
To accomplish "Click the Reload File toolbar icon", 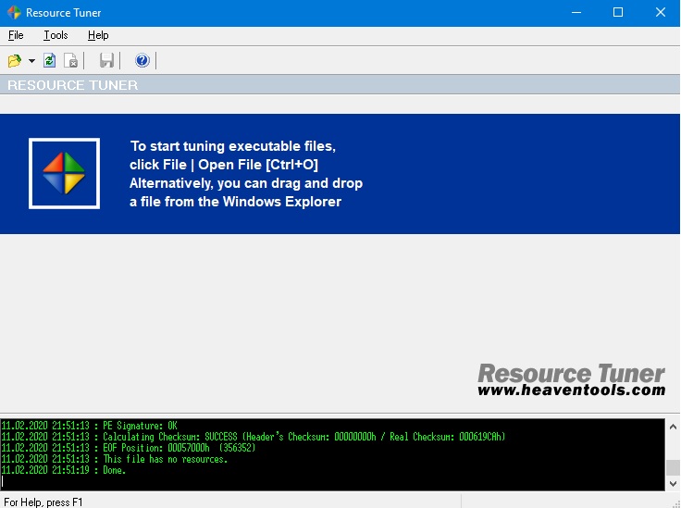I will pyautogui.click(x=50, y=61).
